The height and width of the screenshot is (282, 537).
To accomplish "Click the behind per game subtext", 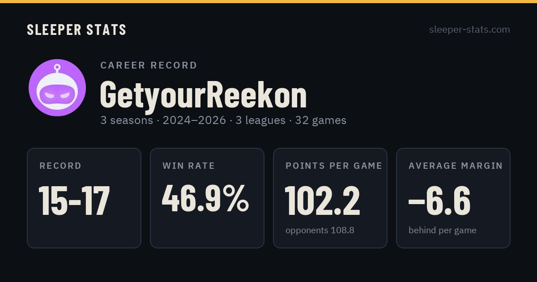I will point(443,231).
